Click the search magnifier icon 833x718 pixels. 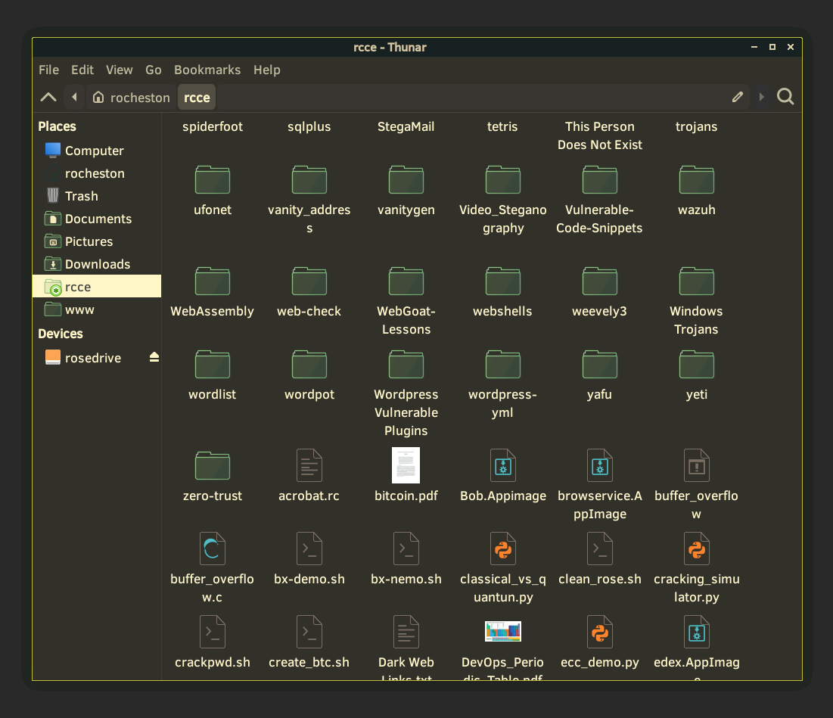click(785, 97)
